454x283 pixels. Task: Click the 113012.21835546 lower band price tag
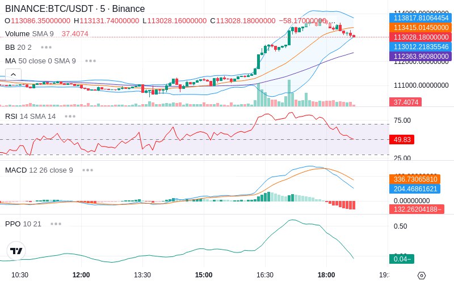(421, 46)
